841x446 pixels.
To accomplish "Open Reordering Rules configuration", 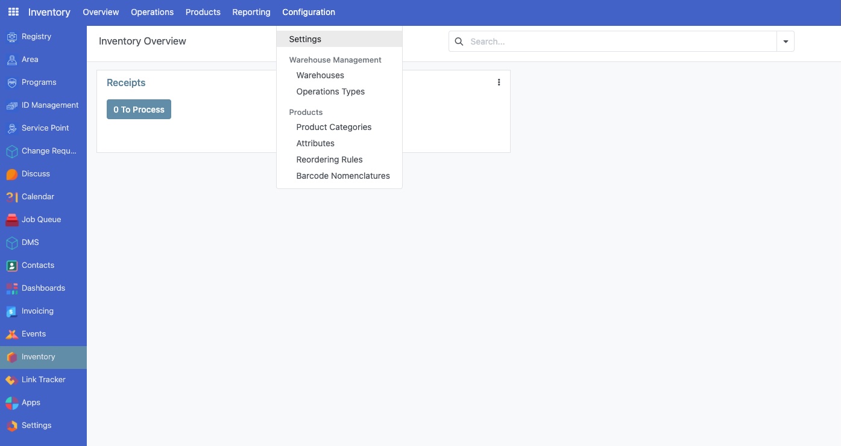I will 329,160.
